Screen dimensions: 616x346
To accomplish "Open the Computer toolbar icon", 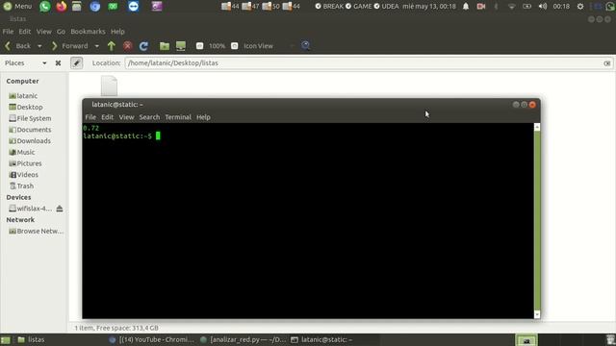I will (x=181, y=46).
